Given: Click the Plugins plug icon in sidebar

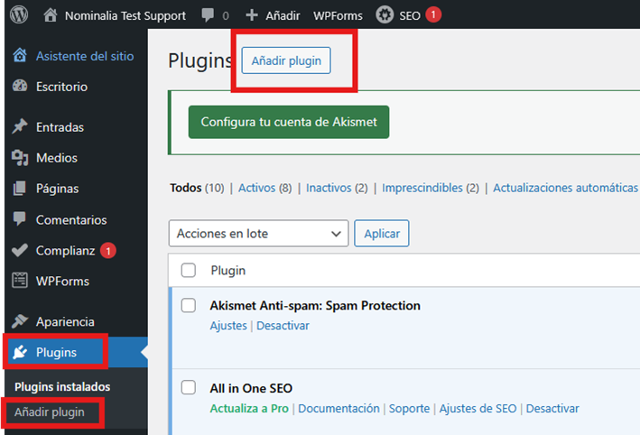Looking at the screenshot, I should 20,352.
